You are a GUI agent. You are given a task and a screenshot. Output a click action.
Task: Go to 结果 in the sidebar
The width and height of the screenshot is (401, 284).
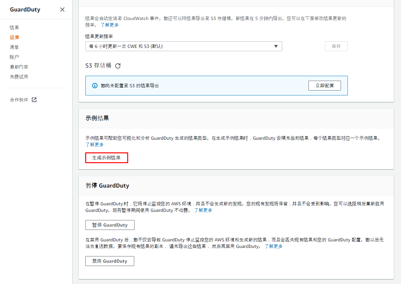14,28
